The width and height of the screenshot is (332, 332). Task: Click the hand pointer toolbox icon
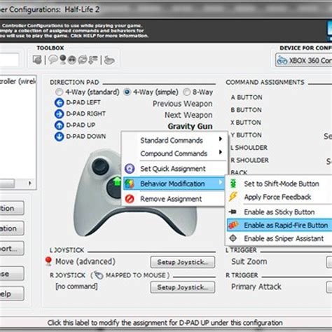(109, 60)
